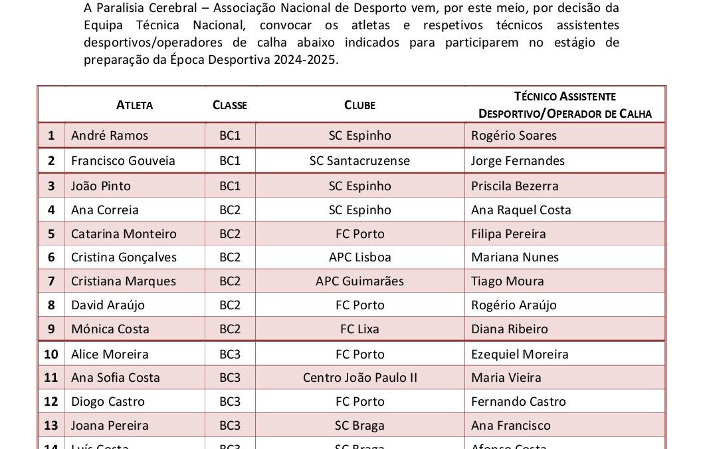Click the Técnico Assistente Desportivo column header

[x=565, y=105]
